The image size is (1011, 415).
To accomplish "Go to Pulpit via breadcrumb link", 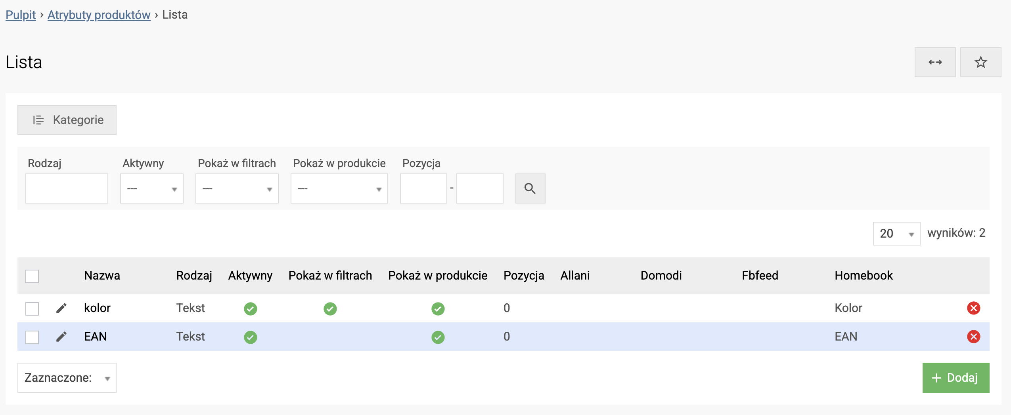I will [20, 15].
